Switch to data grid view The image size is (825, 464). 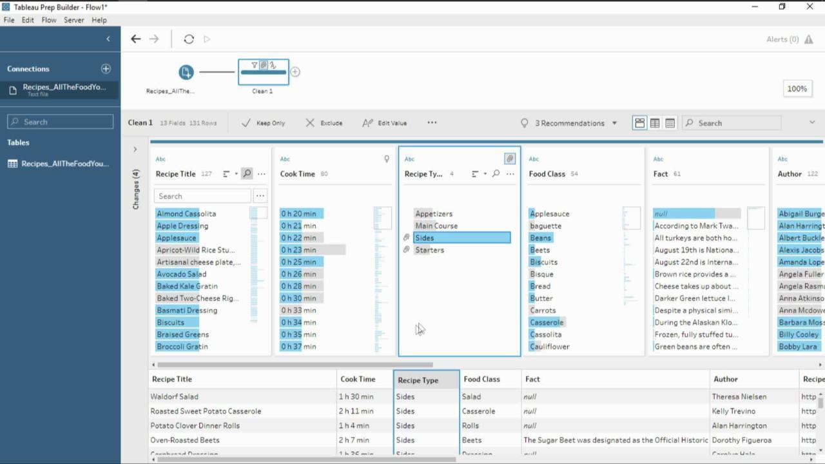pyautogui.click(x=655, y=123)
